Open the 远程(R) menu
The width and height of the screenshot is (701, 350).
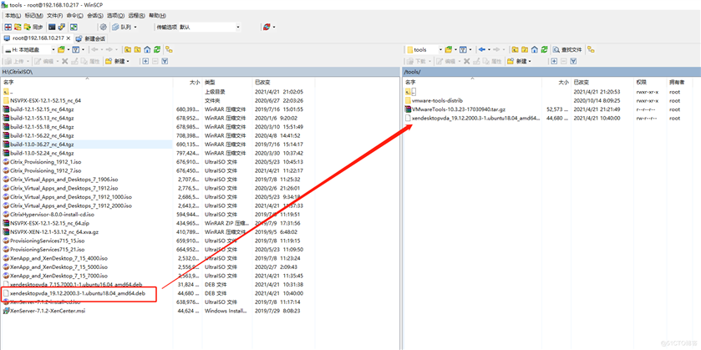136,16
